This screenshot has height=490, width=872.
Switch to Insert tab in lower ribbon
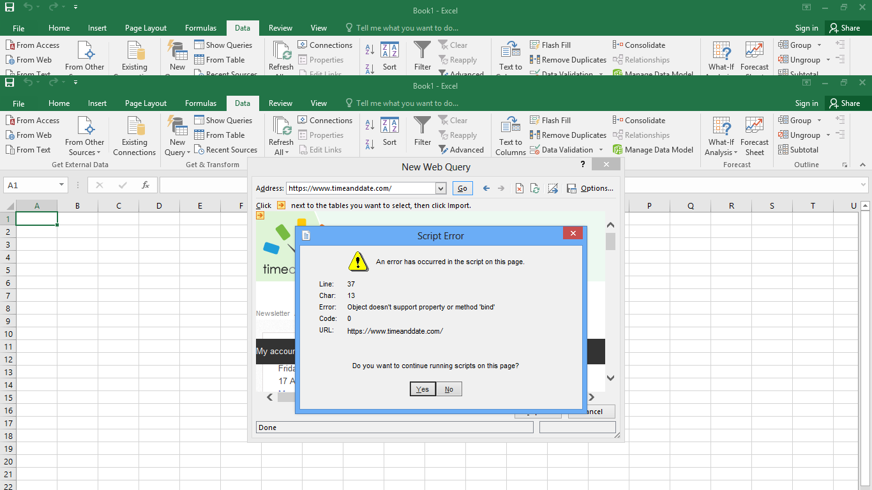pyautogui.click(x=98, y=103)
